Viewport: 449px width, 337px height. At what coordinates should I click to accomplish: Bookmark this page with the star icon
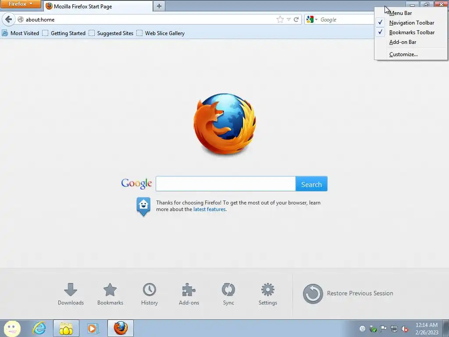click(x=280, y=19)
